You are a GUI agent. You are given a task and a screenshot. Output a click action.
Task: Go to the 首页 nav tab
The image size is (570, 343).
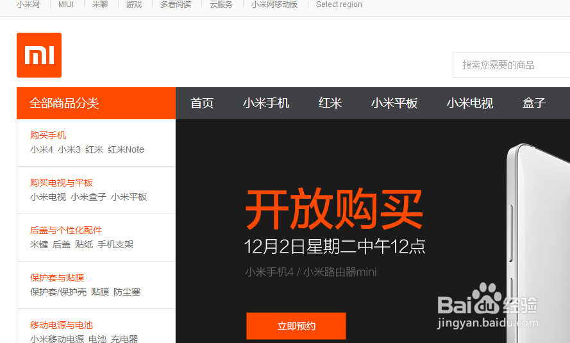tap(202, 103)
